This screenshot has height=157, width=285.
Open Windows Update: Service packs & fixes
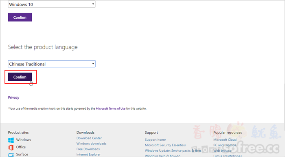coord(173,150)
